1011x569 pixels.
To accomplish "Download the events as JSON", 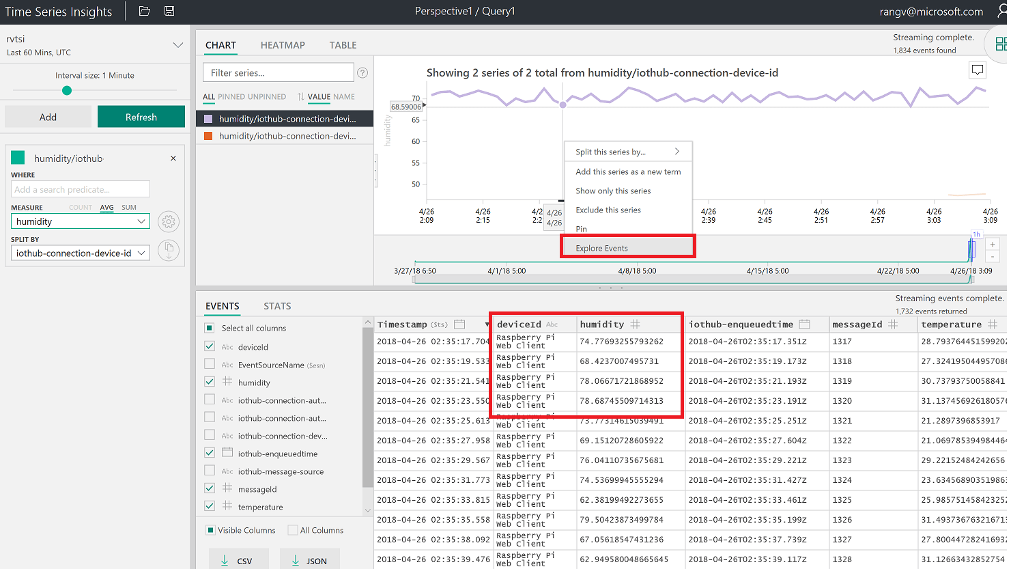I will pyautogui.click(x=310, y=561).
